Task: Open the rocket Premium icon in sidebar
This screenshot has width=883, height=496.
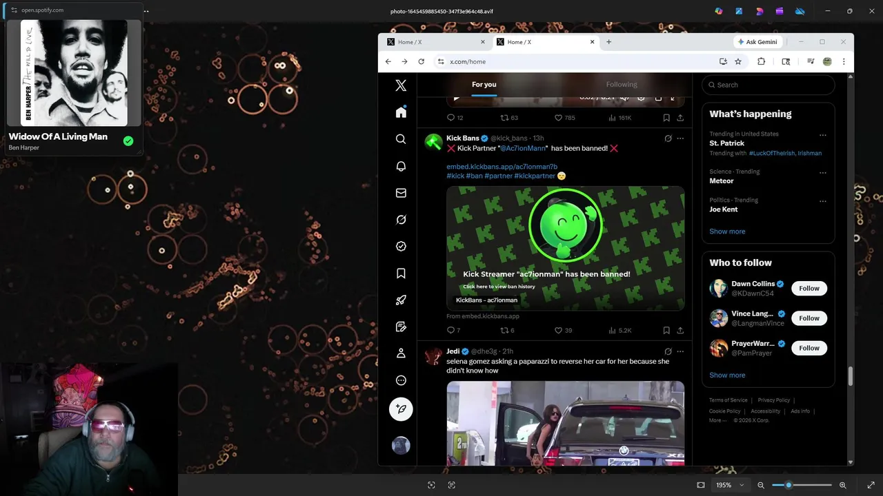Action: click(401, 300)
